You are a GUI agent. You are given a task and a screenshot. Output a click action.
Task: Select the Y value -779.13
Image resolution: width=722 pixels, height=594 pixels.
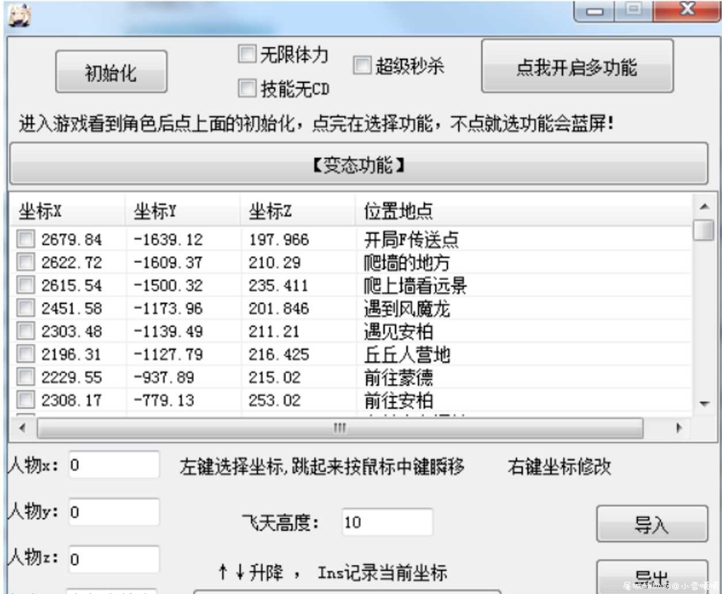164,400
